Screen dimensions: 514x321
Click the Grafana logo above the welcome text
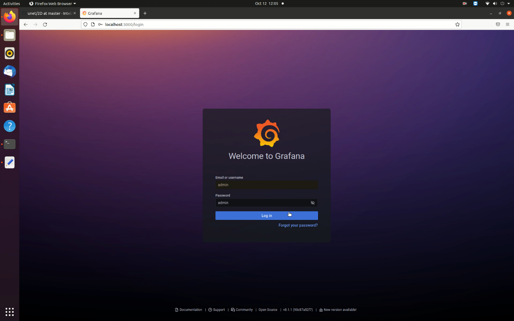click(x=267, y=133)
